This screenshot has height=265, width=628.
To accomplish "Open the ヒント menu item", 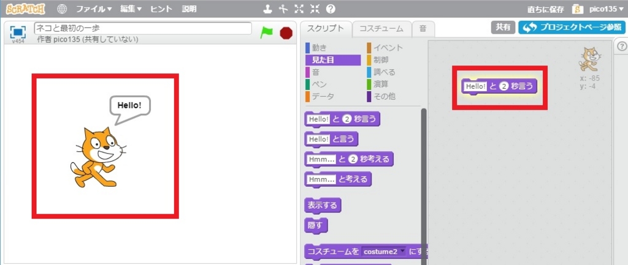I will pos(161,9).
